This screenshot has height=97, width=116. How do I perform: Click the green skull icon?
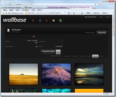[x=61, y=21]
